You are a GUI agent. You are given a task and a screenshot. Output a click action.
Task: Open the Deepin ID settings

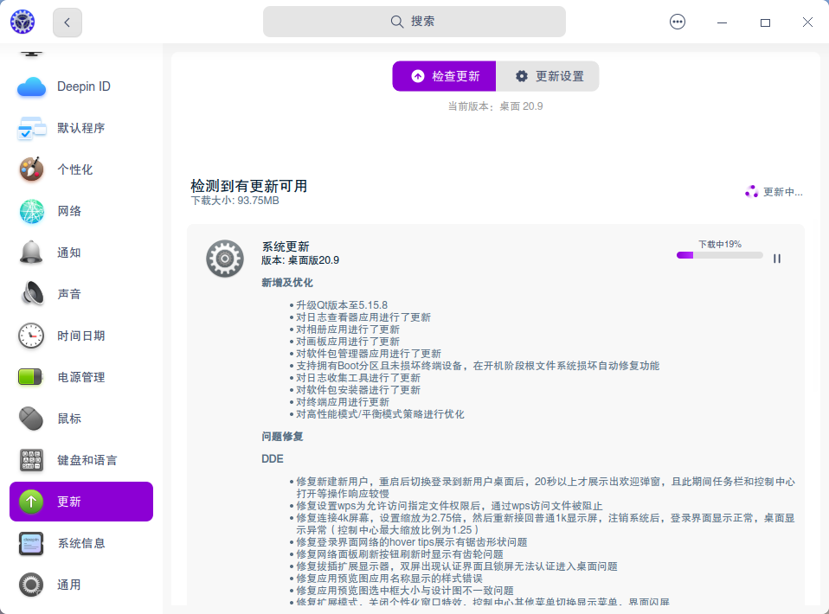pos(82,86)
